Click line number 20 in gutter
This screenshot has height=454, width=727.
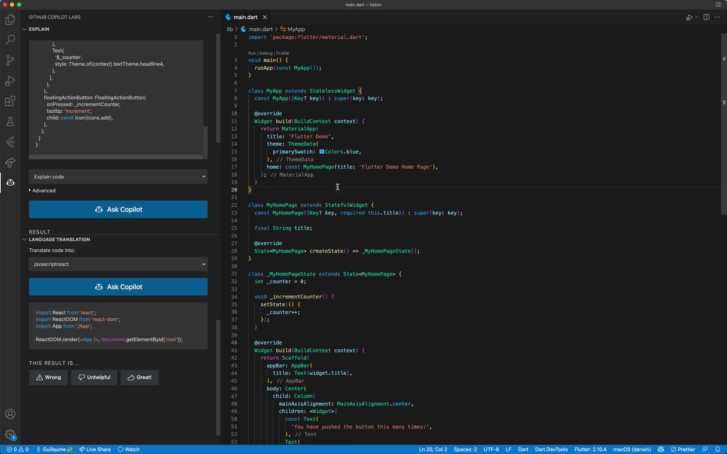[x=235, y=190]
